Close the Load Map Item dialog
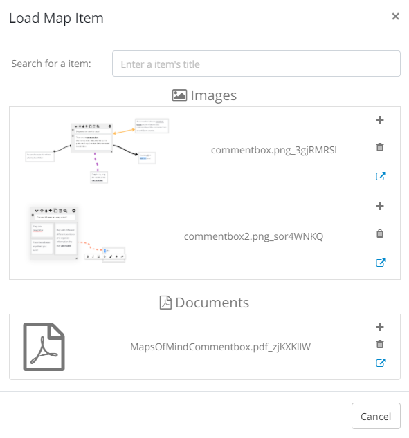Viewport: 409px width, 438px height. pyautogui.click(x=395, y=17)
